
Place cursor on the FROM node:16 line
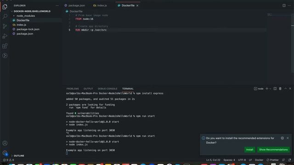(x=85, y=19)
